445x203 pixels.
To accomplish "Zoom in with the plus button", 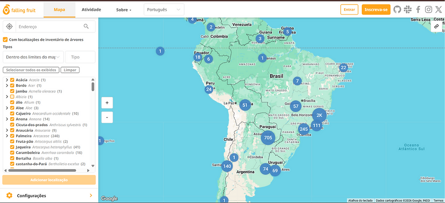I will [107, 103].
